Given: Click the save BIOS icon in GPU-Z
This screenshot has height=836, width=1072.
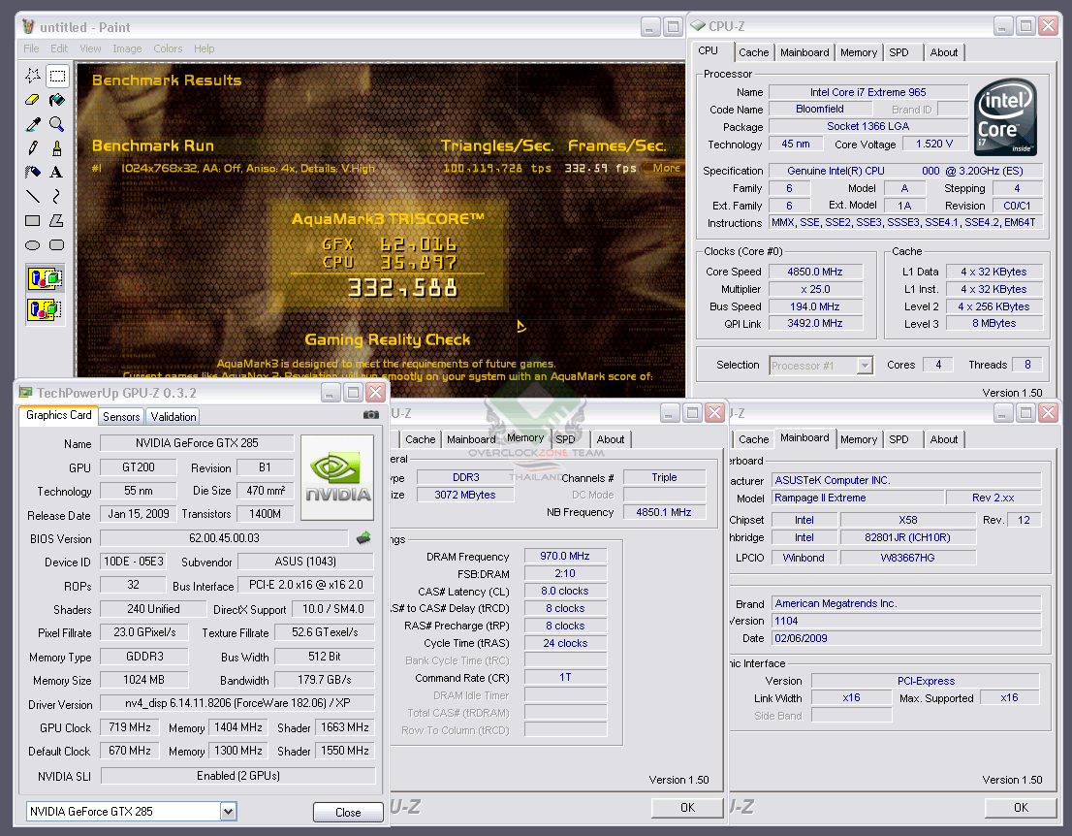Looking at the screenshot, I should pos(363,538).
